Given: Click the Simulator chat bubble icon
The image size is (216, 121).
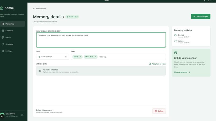Looking at the screenshot, I should [3, 44].
